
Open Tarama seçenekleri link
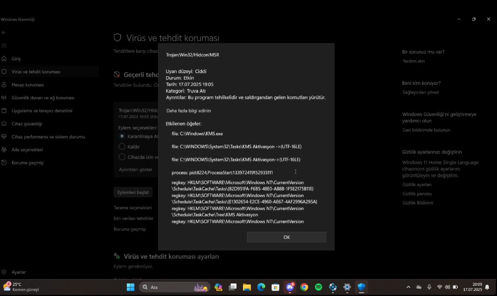(x=132, y=208)
